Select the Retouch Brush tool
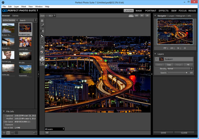Viewport: 199px width, 139px height. (x=42, y=47)
